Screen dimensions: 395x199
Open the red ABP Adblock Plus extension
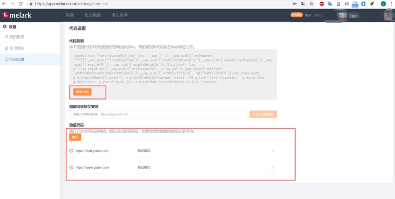point(322,4)
